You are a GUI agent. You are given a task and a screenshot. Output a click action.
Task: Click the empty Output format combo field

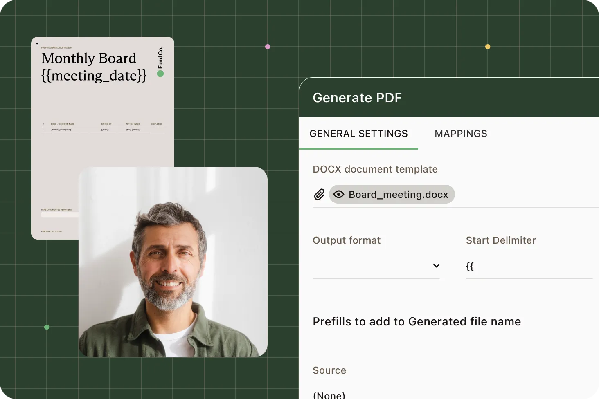point(370,267)
